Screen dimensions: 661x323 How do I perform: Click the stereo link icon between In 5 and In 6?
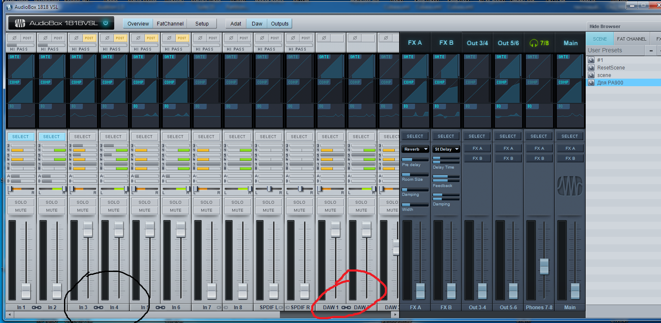[x=160, y=308]
